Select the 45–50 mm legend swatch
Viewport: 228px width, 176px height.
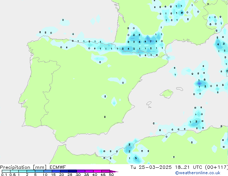click(106, 171)
